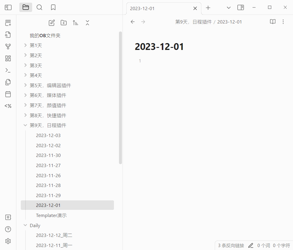Toggle the right sidebar
The image size is (293, 250).
pos(241,8)
